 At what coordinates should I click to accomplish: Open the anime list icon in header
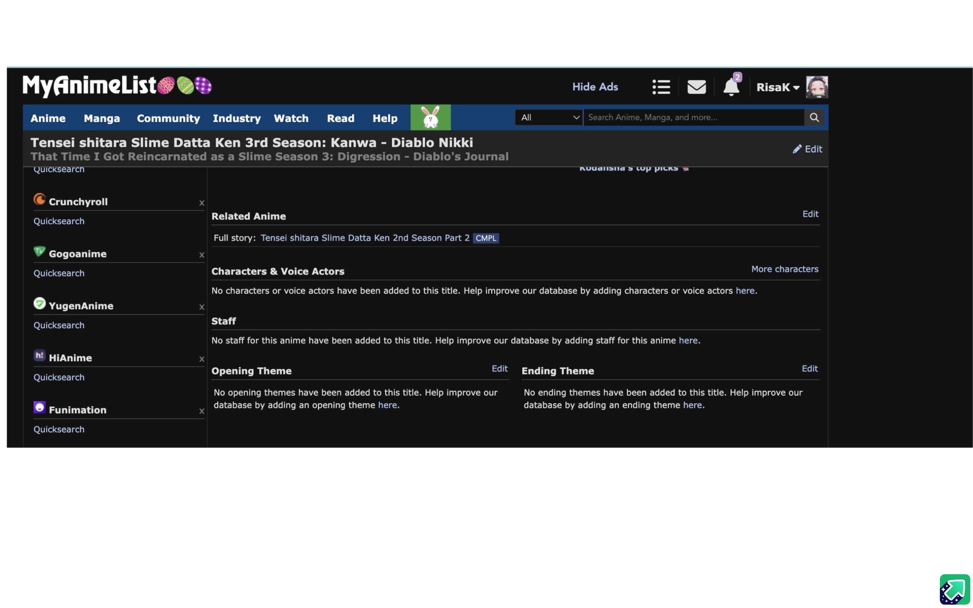(661, 87)
